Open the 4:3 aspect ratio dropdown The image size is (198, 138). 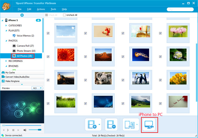coord(37,88)
